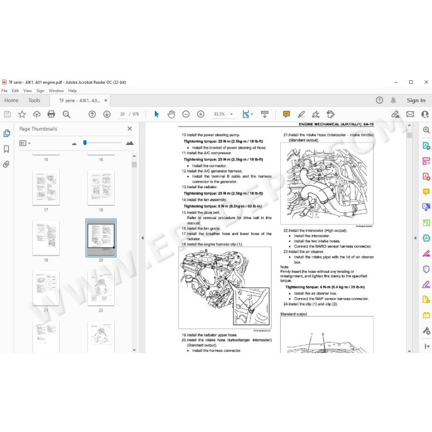Zoom out with the minus circle
The width and height of the screenshot is (432, 432).
pyautogui.click(x=186, y=114)
